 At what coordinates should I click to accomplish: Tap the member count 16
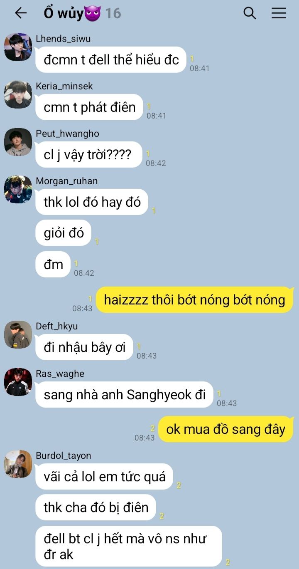113,13
